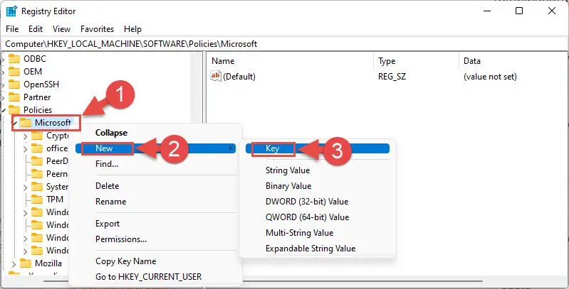Expand the Cryptography subkey chevron
Image resolution: width=569 pixels, height=289 pixels.
pyautogui.click(x=26, y=136)
